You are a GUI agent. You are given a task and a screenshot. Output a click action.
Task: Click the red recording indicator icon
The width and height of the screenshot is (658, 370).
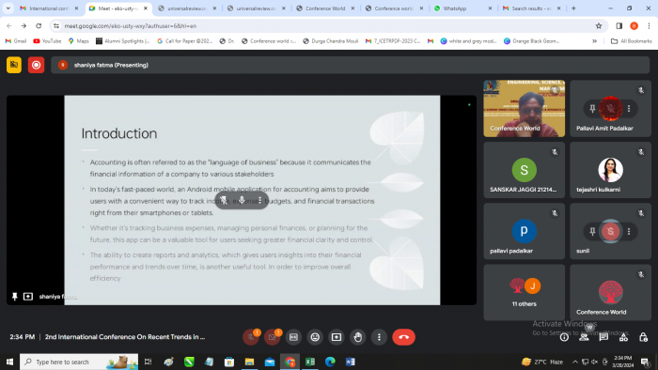click(36, 65)
